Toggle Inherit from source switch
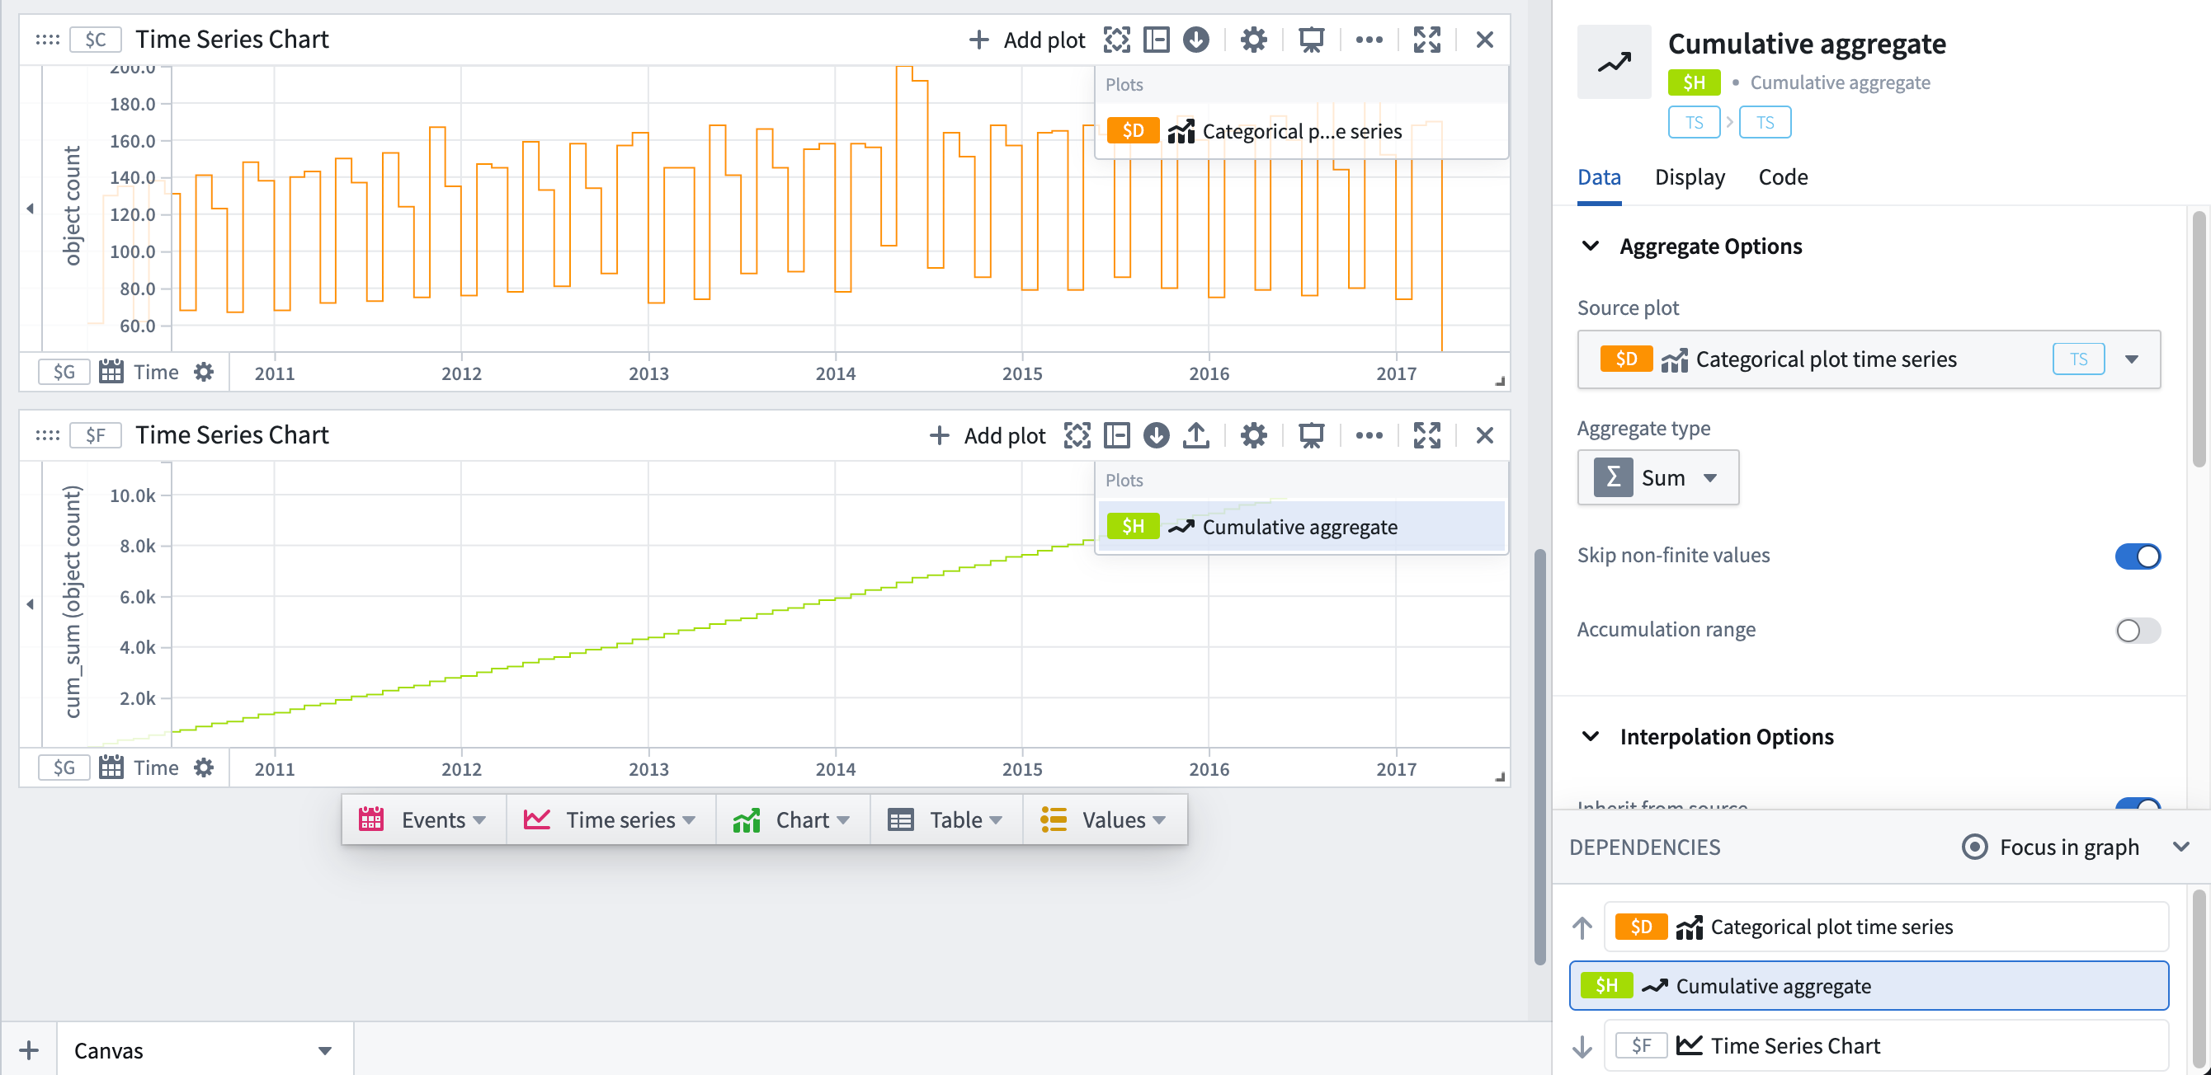Viewport: 2211px width, 1075px height. (x=2136, y=805)
